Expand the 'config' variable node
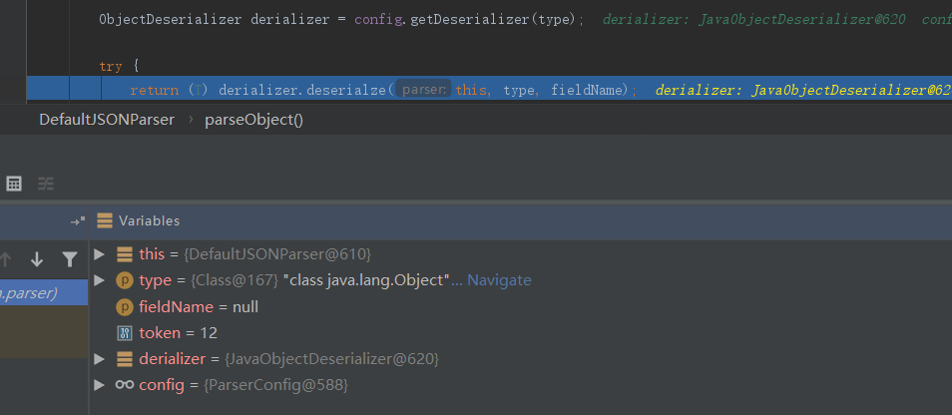This screenshot has width=952, height=415. click(x=99, y=384)
